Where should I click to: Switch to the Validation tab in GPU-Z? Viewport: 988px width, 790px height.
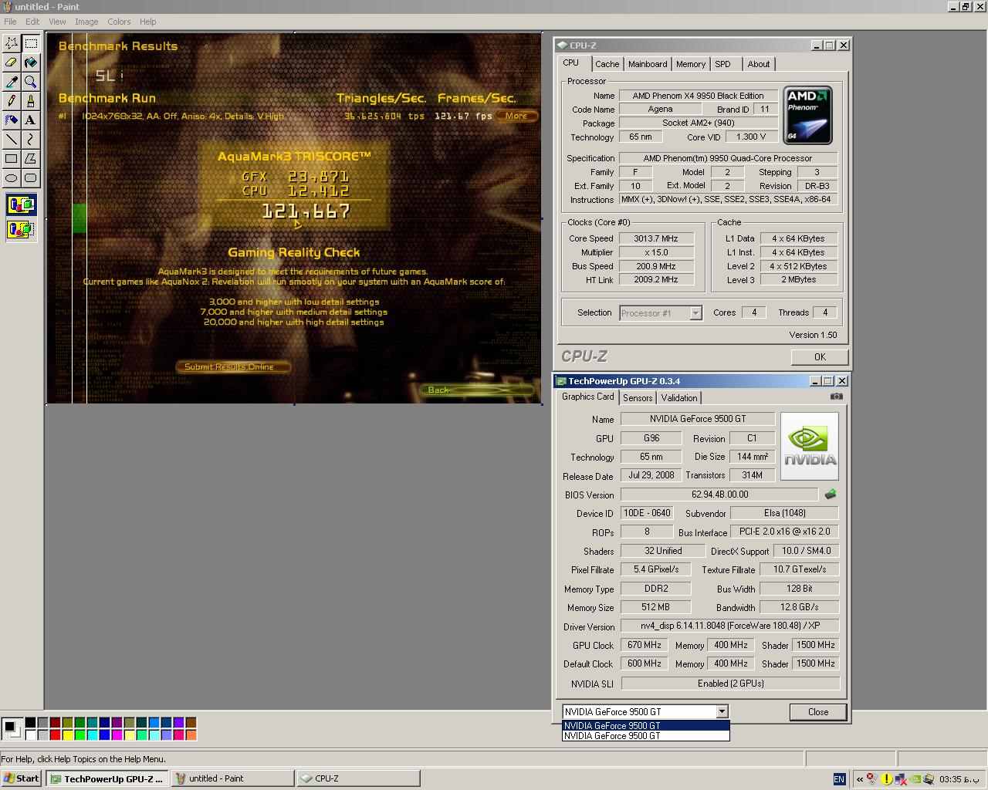[679, 397]
